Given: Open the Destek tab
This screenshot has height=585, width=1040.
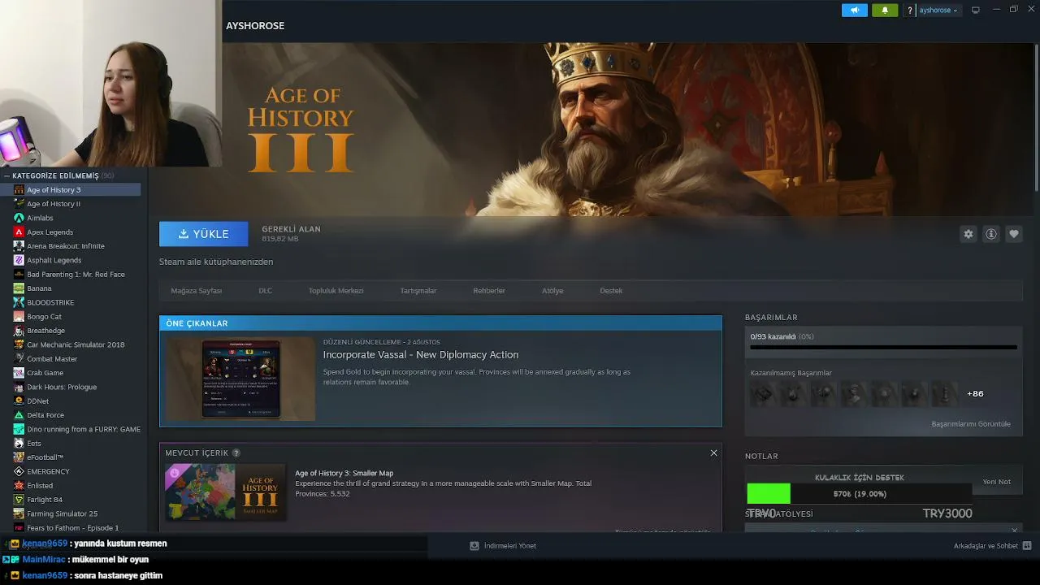Looking at the screenshot, I should pos(611,291).
